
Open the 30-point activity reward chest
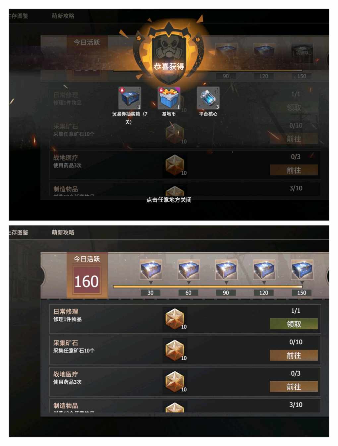tap(151, 270)
